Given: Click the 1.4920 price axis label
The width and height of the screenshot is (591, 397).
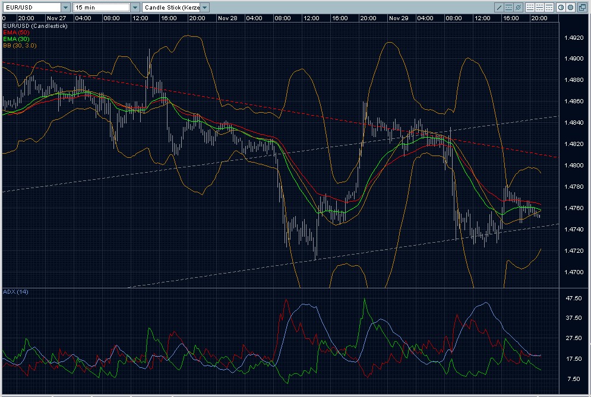Looking at the screenshot, I should [574, 37].
